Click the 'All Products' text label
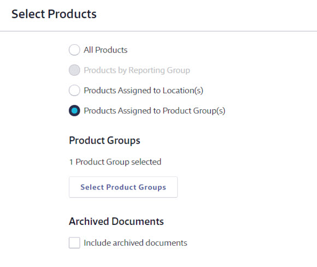 105,50
